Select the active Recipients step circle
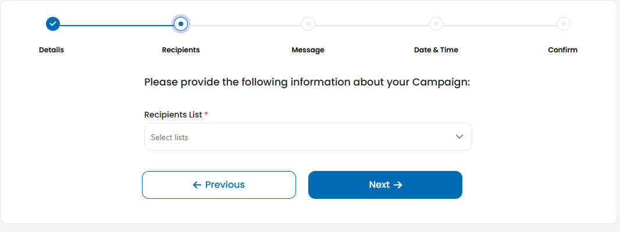Viewport: 620px width, 232px height. [181, 24]
